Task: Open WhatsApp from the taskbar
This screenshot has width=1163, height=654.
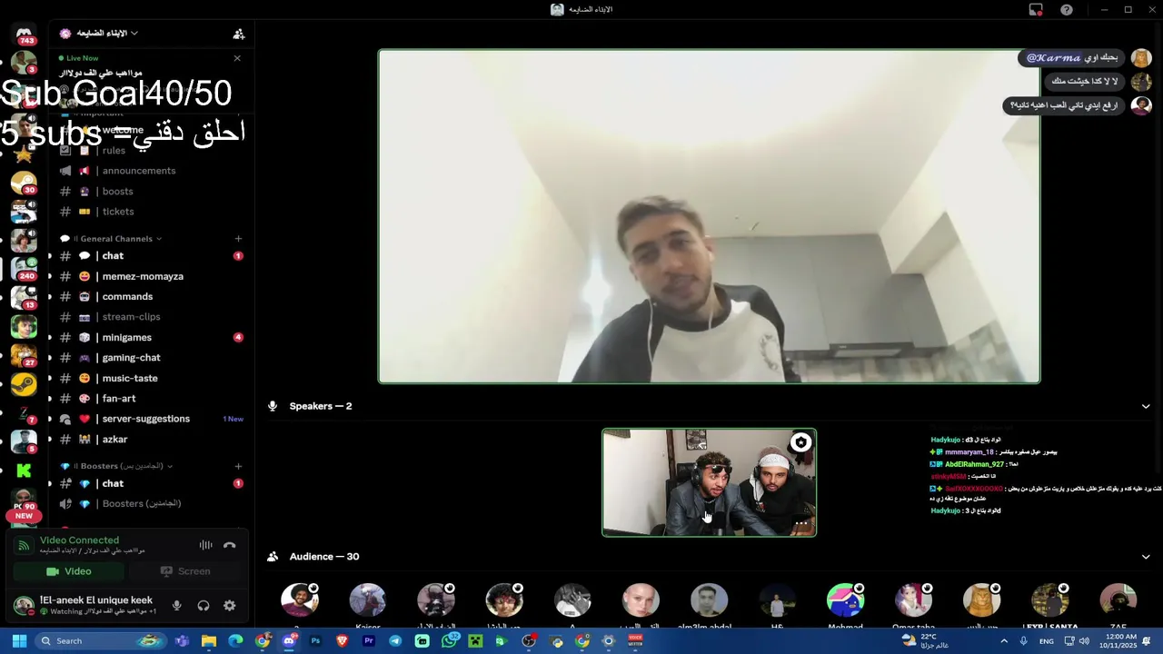Action: click(449, 641)
